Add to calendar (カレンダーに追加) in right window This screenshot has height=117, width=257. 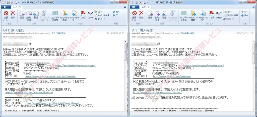coord(184,16)
